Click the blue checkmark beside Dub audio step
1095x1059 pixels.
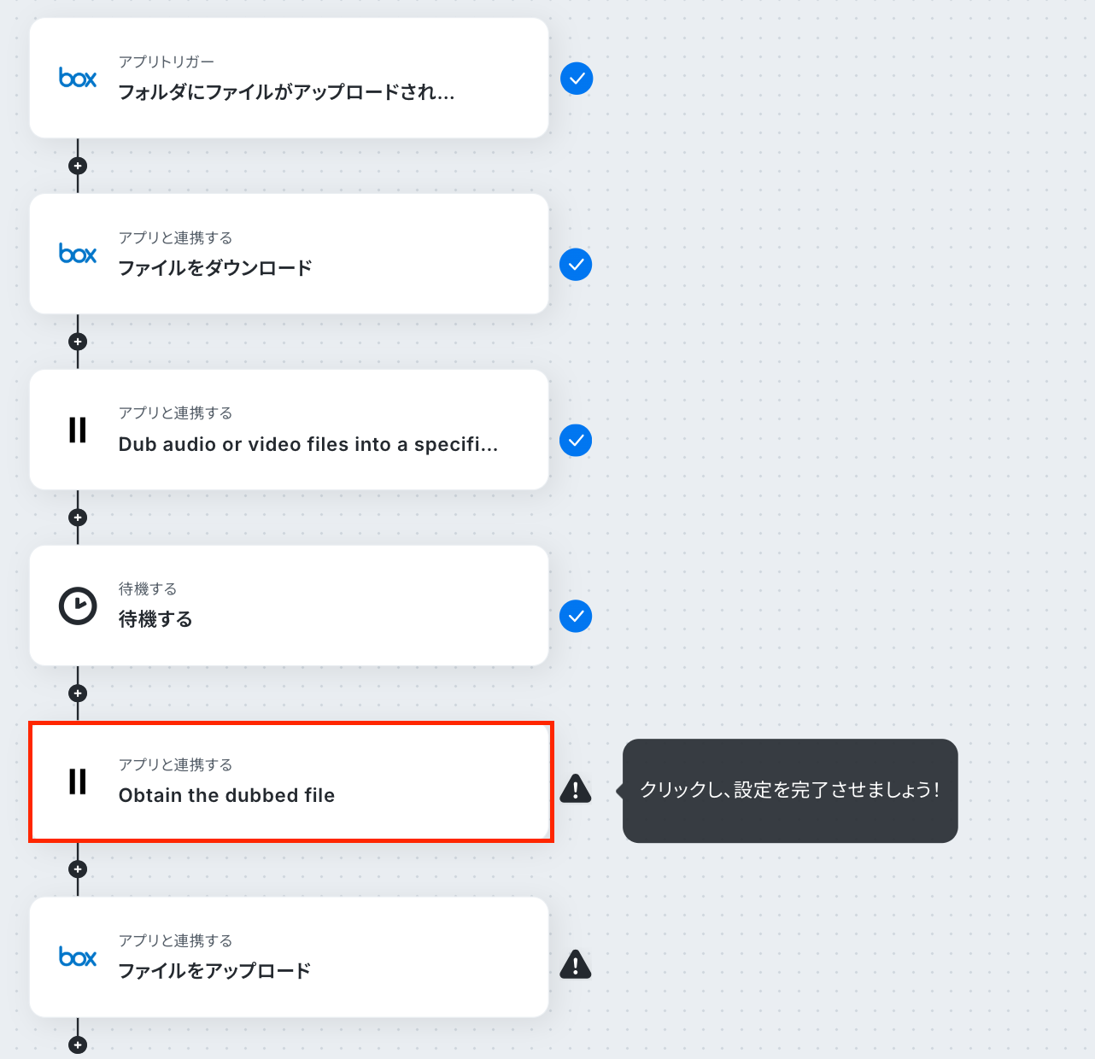click(576, 441)
